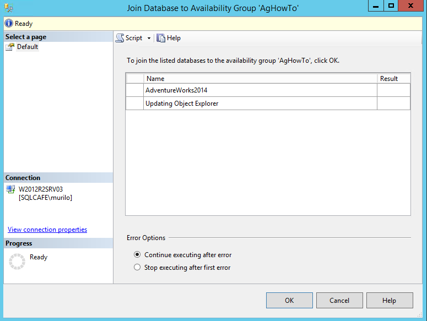
Task: Open the Script dropdown arrow
Action: click(149, 39)
